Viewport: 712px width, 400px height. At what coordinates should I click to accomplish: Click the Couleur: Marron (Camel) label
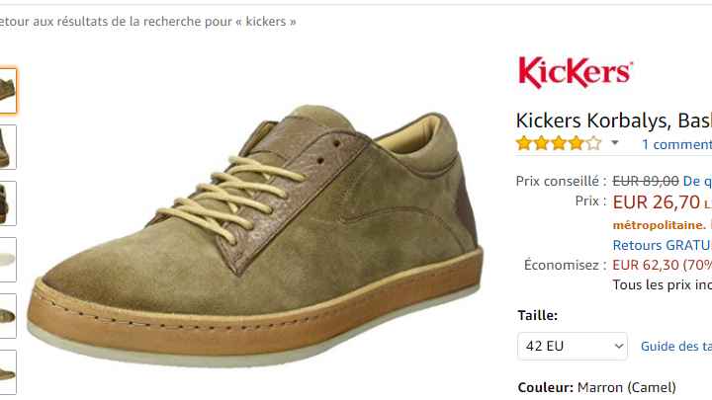tap(596, 388)
